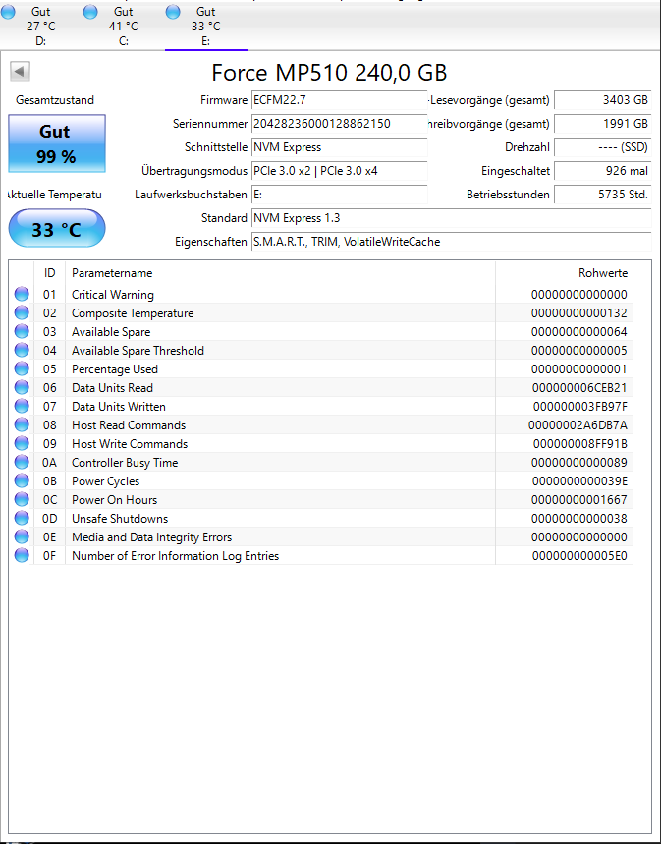This screenshot has height=844, width=661.
Task: Select the Host Read Commands parameter name
Action: tap(129, 425)
